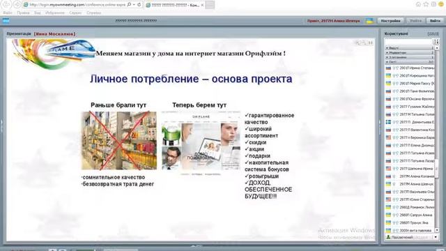
Task: Close the conference browser tab
Action: (x=202, y=5)
